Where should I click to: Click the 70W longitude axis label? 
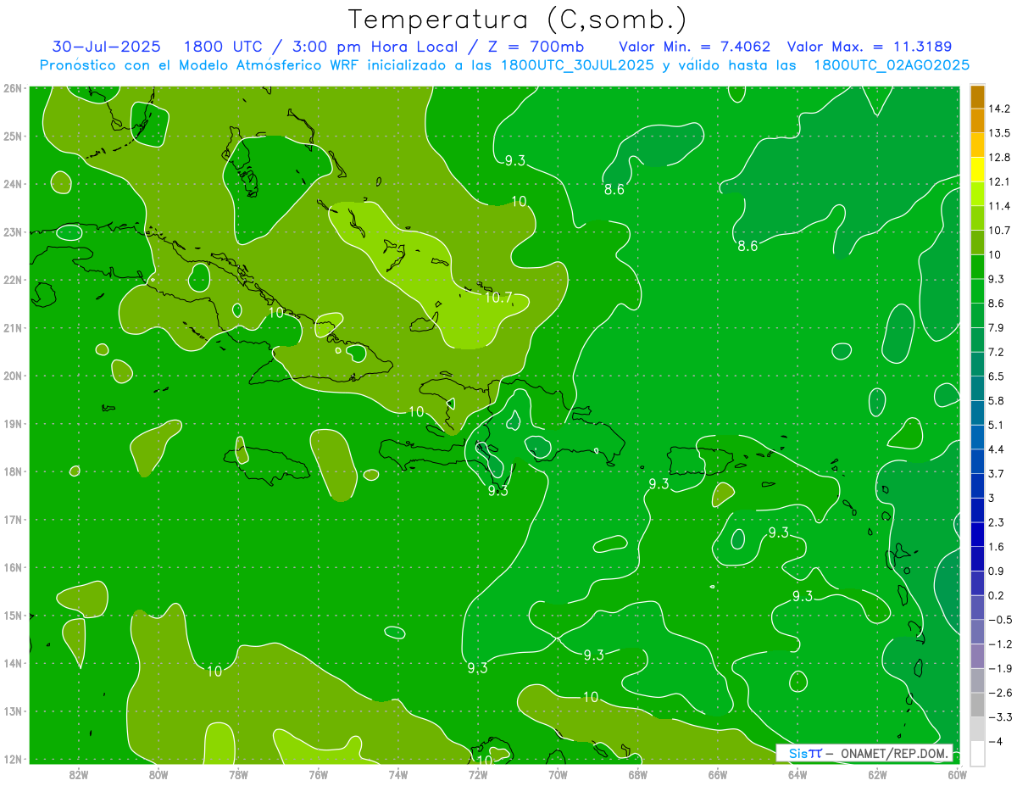pos(558,774)
